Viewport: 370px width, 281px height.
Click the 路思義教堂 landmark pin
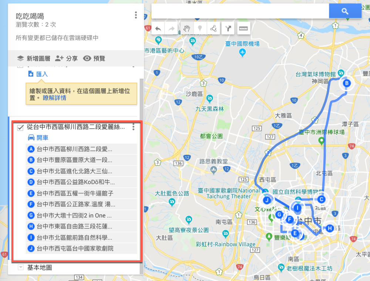tap(213, 169)
